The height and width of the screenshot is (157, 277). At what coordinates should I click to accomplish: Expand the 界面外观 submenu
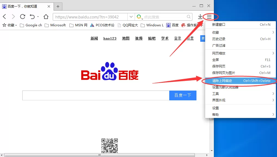tap(241, 100)
